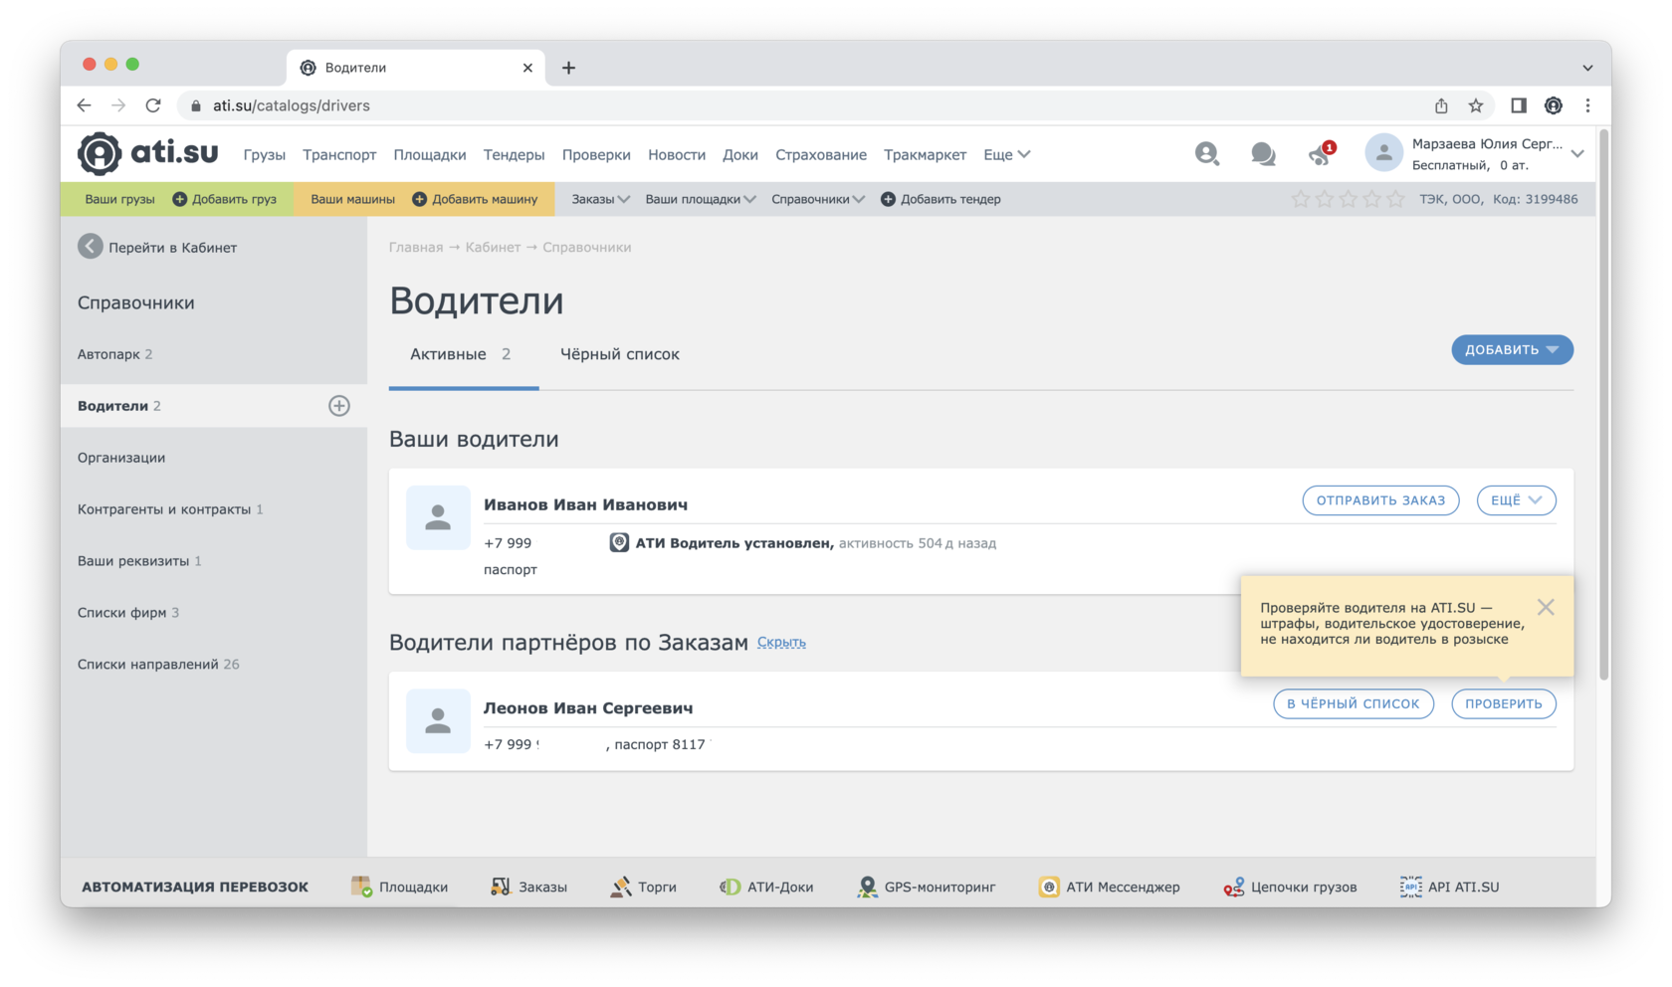Open Площадки in bottom automation bar

(399, 887)
